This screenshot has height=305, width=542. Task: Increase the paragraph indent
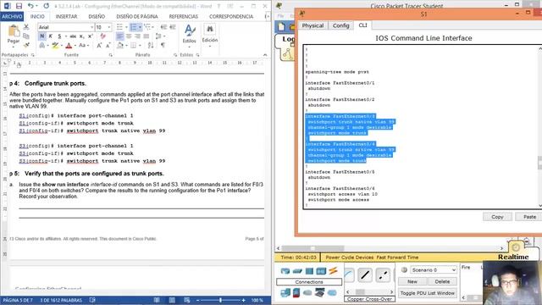(x=173, y=27)
